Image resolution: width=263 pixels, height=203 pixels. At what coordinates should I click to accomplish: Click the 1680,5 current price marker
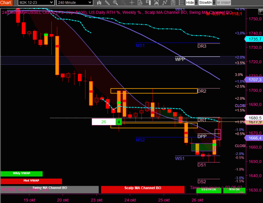click(254, 118)
